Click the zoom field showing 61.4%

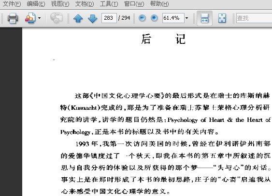[x=173, y=18]
